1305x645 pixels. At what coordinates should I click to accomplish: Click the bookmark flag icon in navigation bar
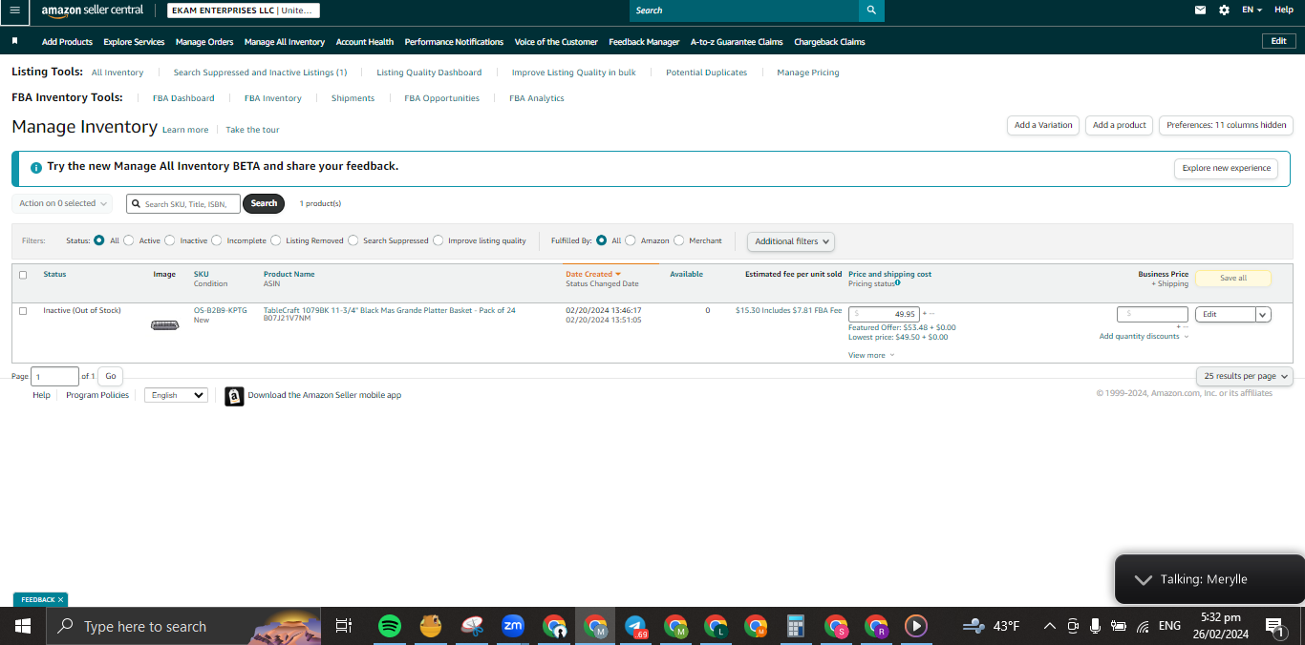15,42
